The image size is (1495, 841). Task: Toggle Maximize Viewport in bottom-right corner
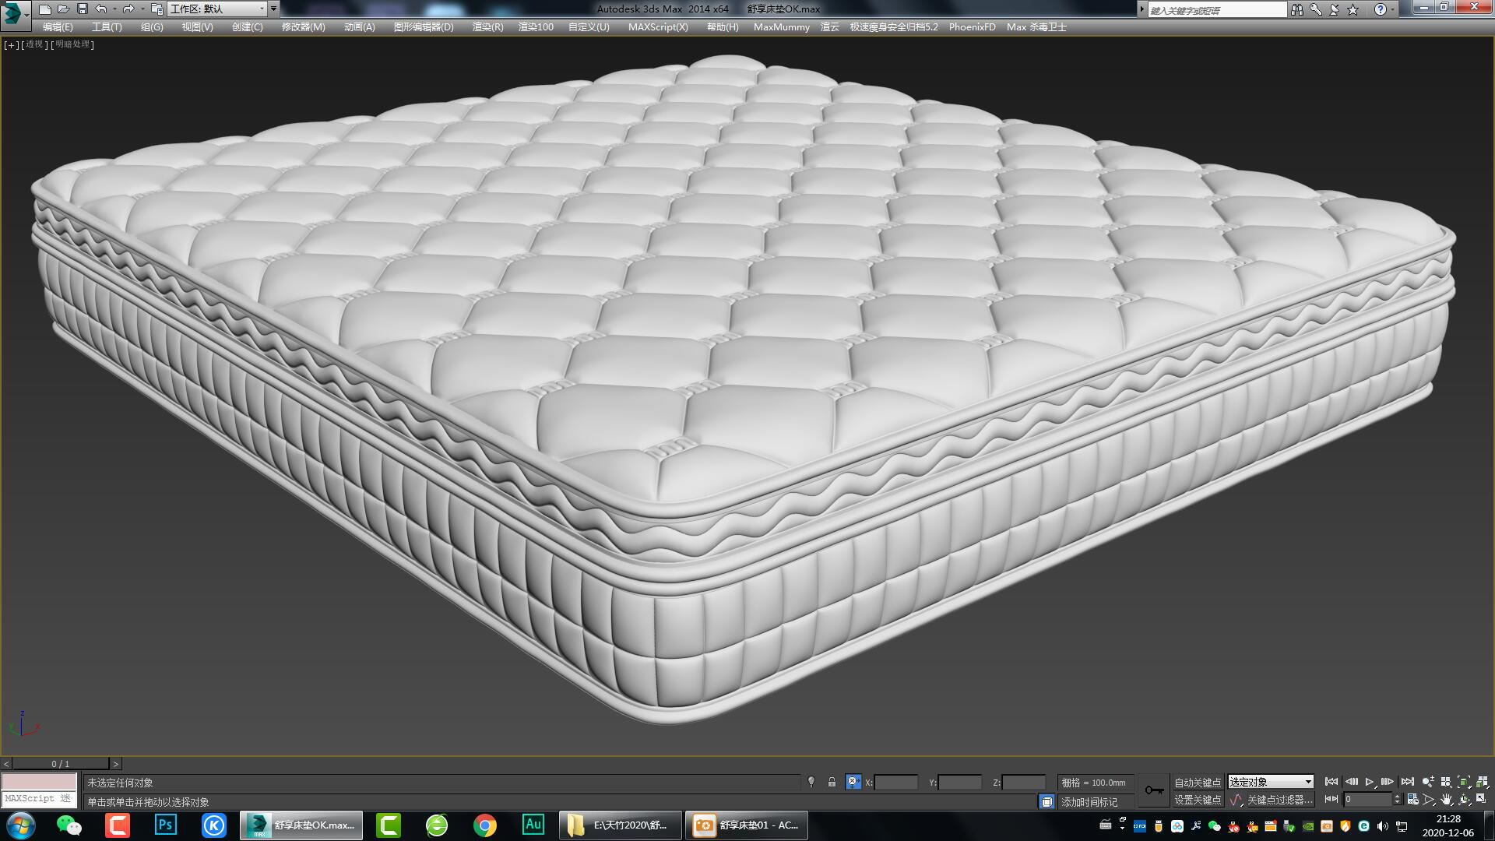coord(1483,800)
